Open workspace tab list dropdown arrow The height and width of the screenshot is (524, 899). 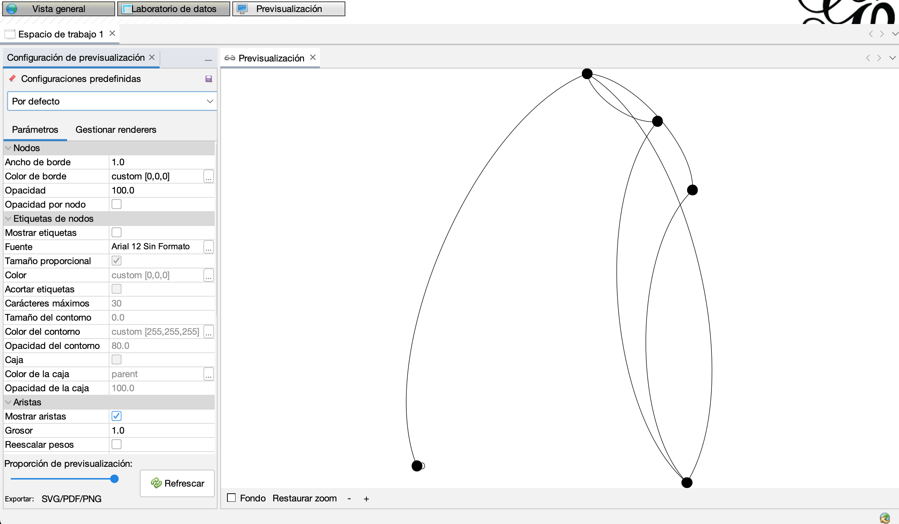point(894,34)
